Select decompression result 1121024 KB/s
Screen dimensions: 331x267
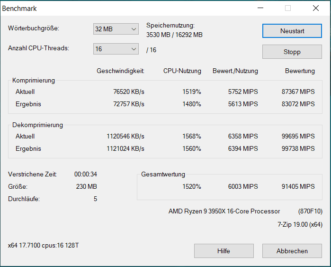click(125, 148)
